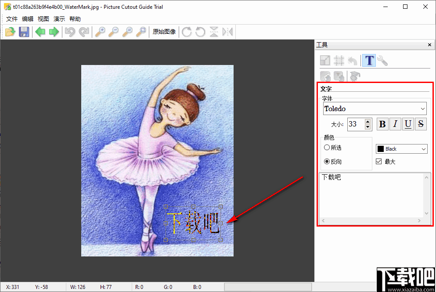This screenshot has width=436, height=292.
Task: Go forward with the green right arrow
Action: pos(54,32)
